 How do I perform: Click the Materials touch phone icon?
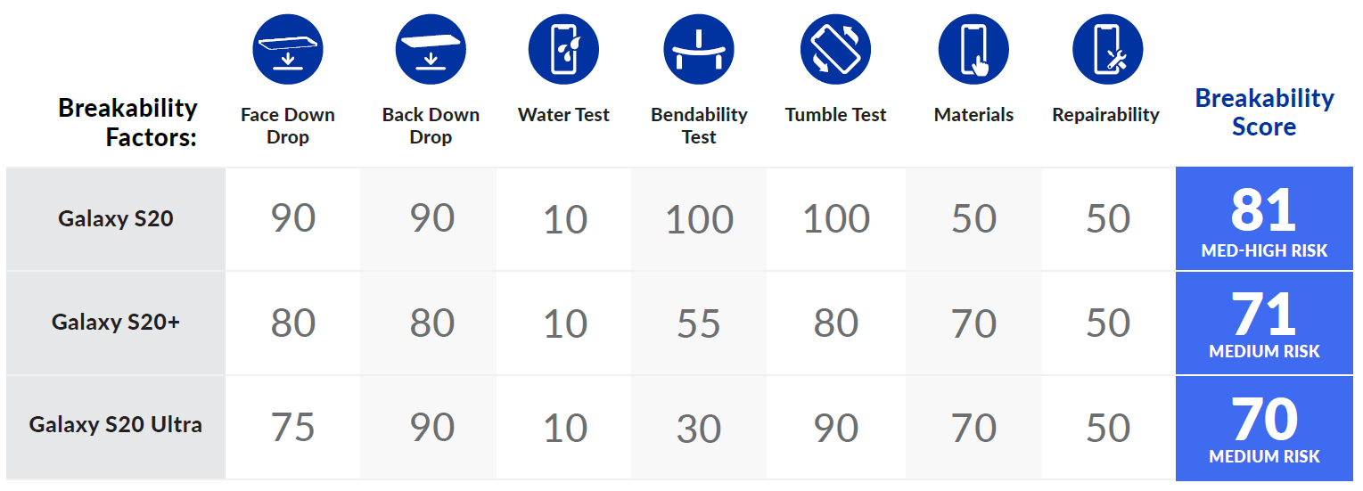(973, 49)
